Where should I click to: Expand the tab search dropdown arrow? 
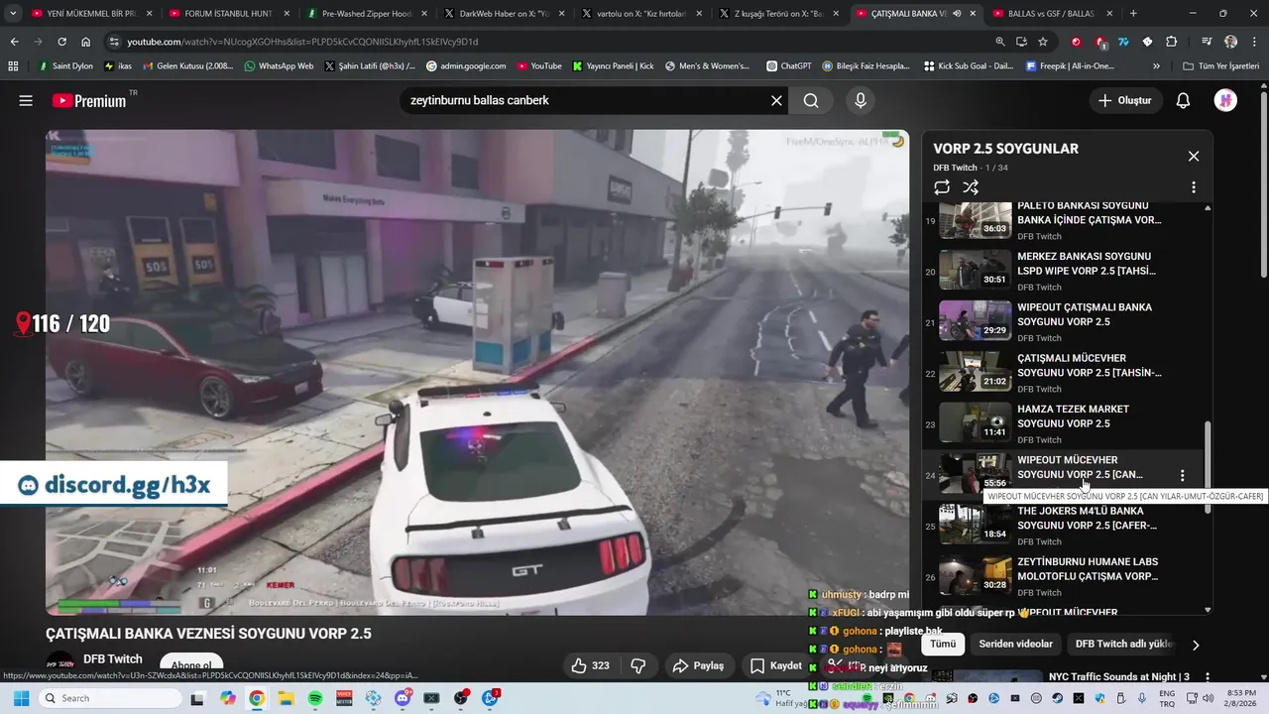13,14
